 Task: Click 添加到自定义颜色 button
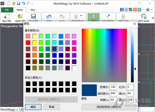click(109, 107)
